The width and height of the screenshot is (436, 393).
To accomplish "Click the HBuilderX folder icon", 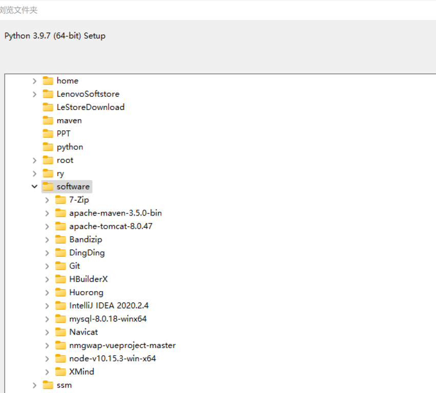I will click(x=60, y=279).
